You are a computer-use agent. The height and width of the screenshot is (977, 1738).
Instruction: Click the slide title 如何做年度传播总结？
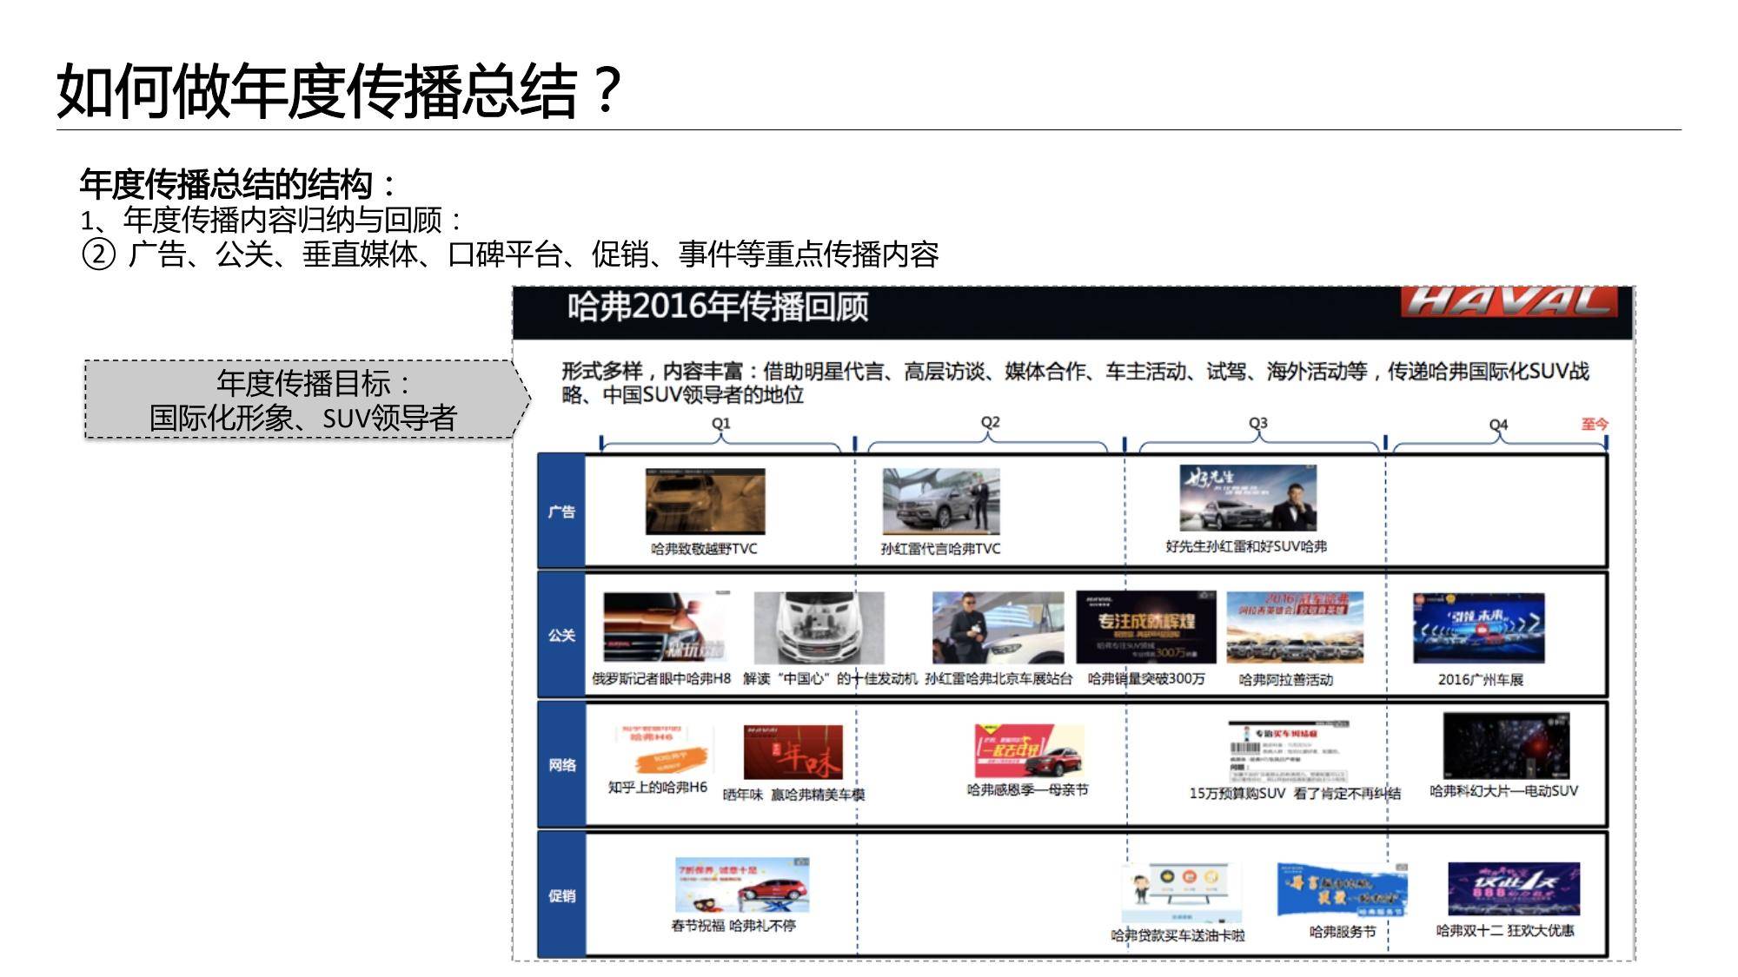[x=340, y=91]
